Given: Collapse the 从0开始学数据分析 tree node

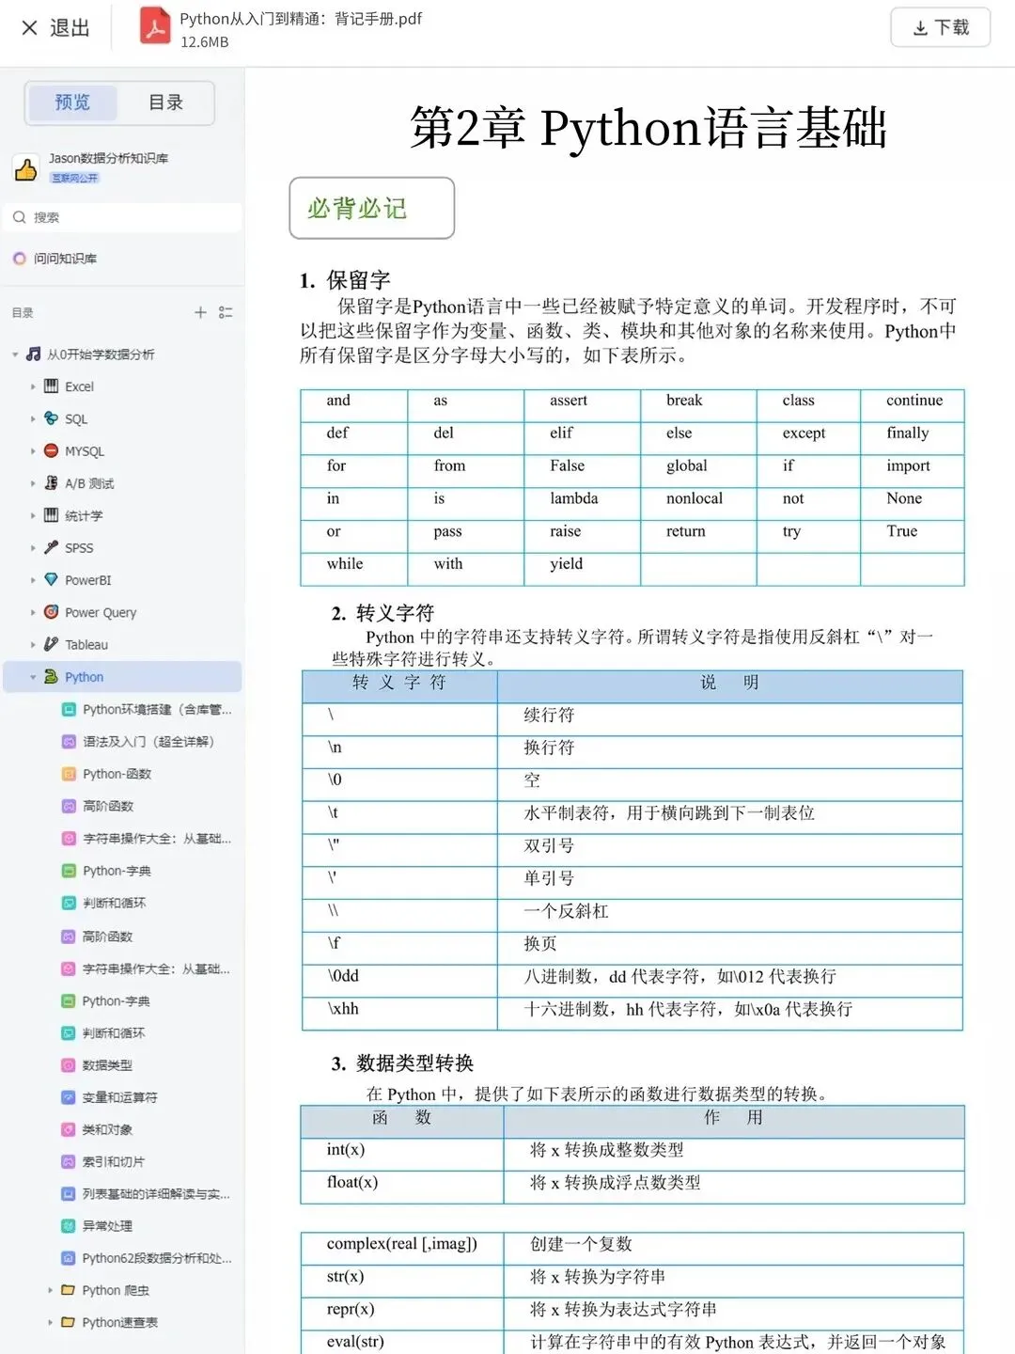Looking at the screenshot, I should (x=15, y=354).
